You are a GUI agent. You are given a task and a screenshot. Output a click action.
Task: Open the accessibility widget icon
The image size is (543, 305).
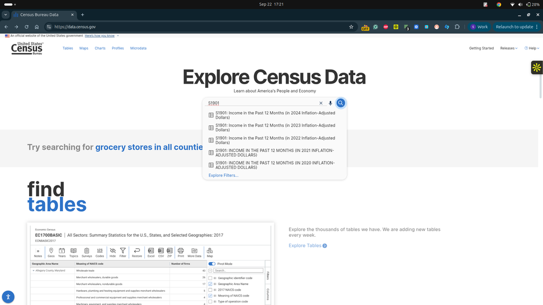pos(8,297)
